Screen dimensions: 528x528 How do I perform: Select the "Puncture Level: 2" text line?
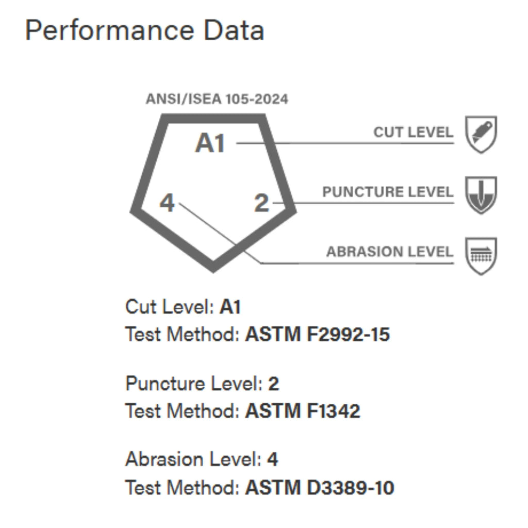202,384
